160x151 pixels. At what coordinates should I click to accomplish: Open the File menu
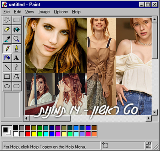click(x=6, y=12)
